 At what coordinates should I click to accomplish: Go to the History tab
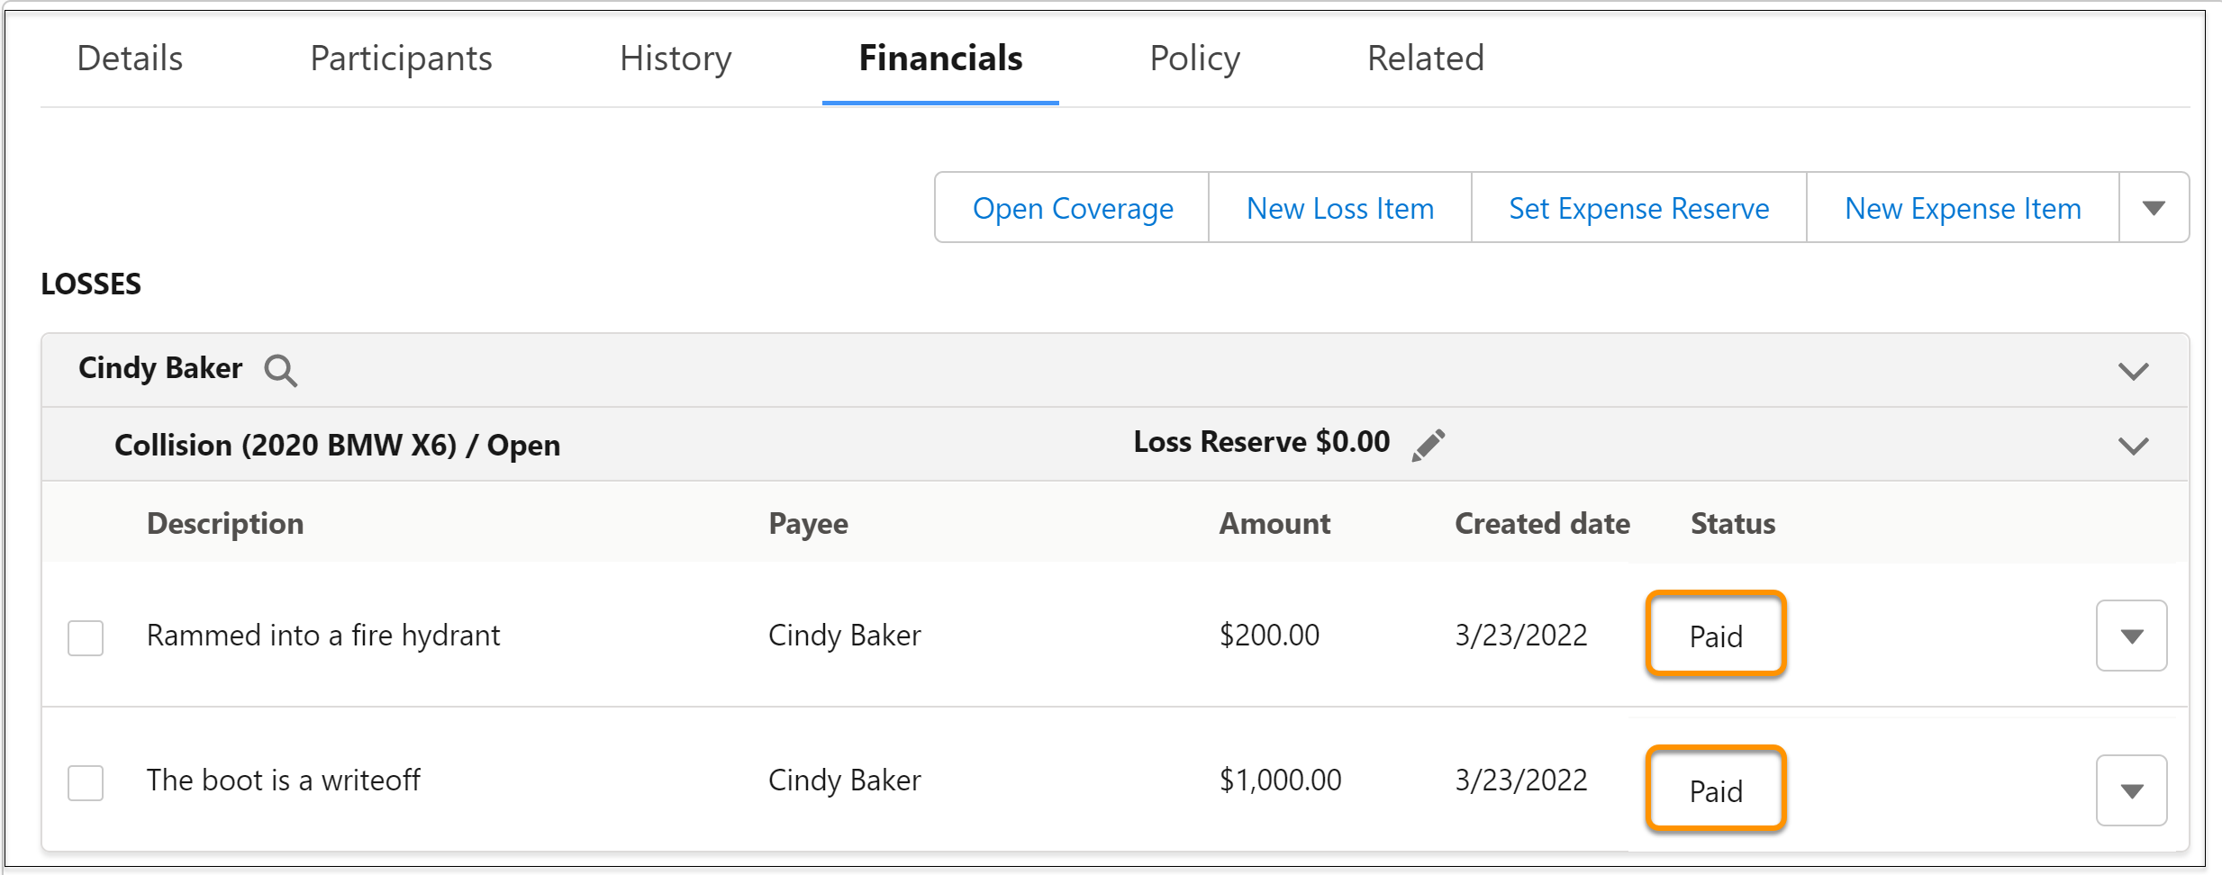point(676,59)
